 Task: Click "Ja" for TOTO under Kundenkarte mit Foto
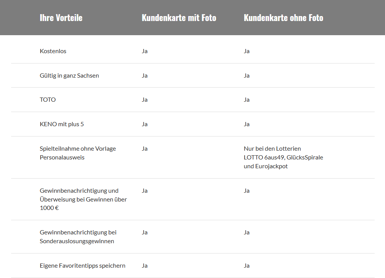(145, 100)
